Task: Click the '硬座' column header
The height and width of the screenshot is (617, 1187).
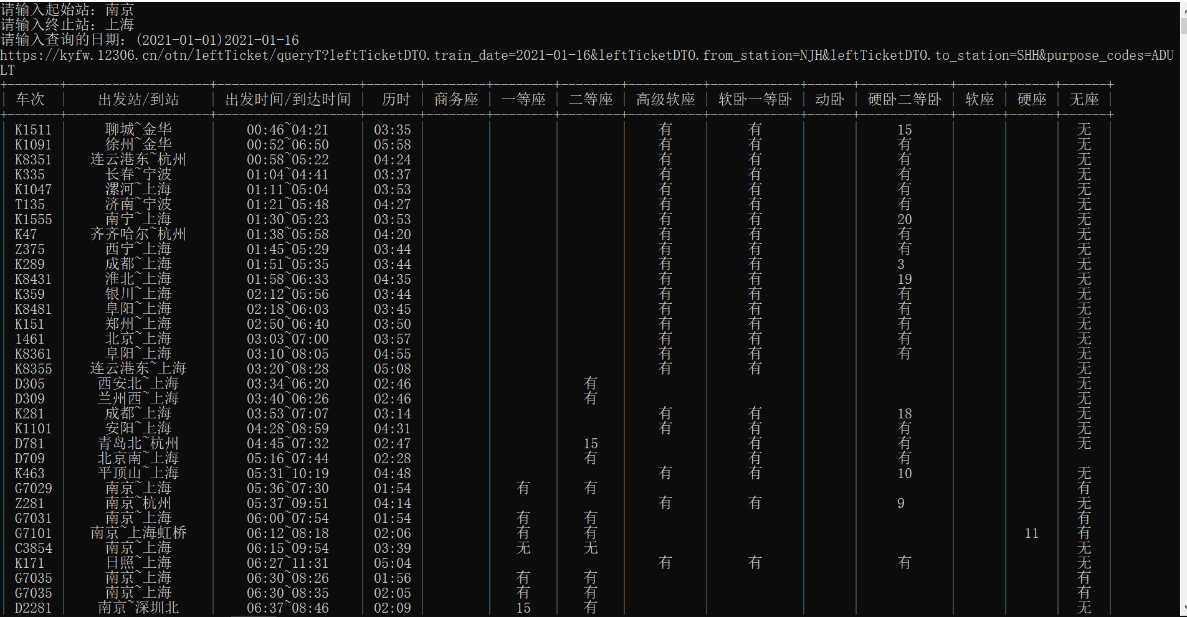Action: (1032, 100)
